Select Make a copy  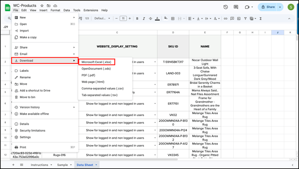click(28, 37)
